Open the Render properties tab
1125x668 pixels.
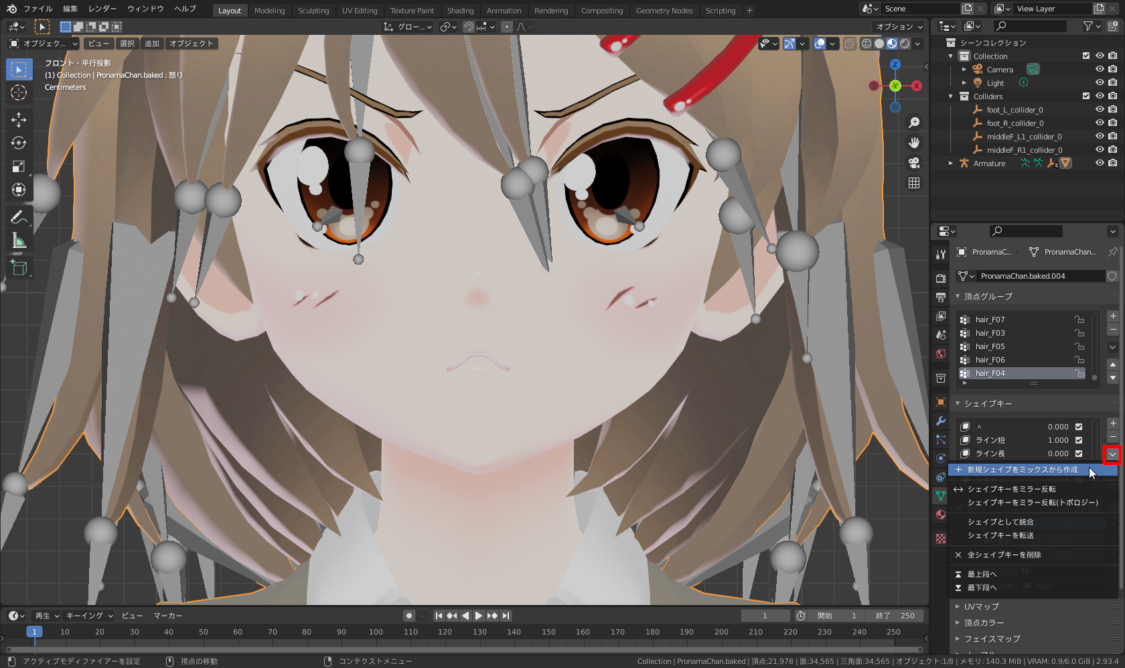click(x=941, y=278)
